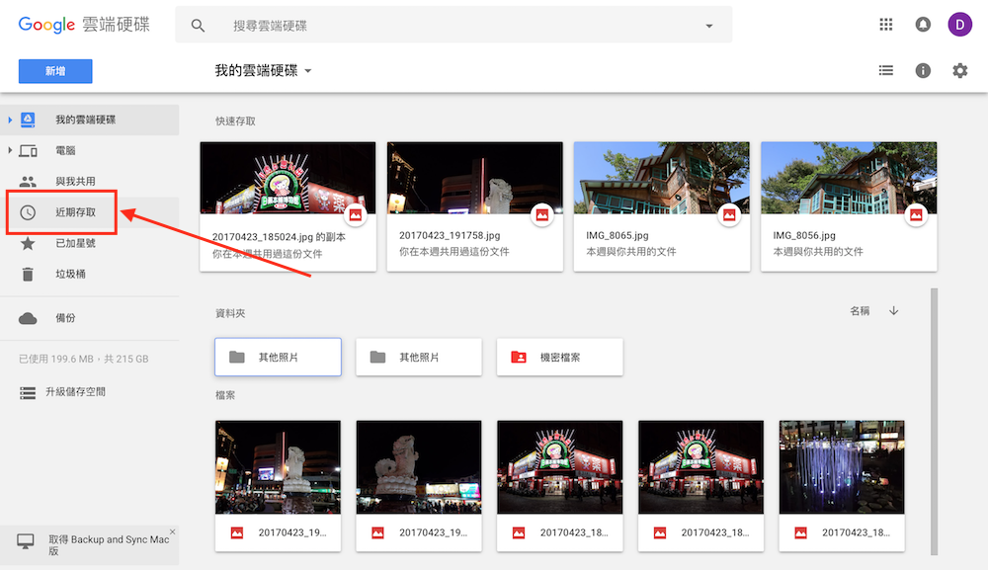
Task: Click 升級儲存空間 (Upgrade storage)
Action: coord(79,391)
